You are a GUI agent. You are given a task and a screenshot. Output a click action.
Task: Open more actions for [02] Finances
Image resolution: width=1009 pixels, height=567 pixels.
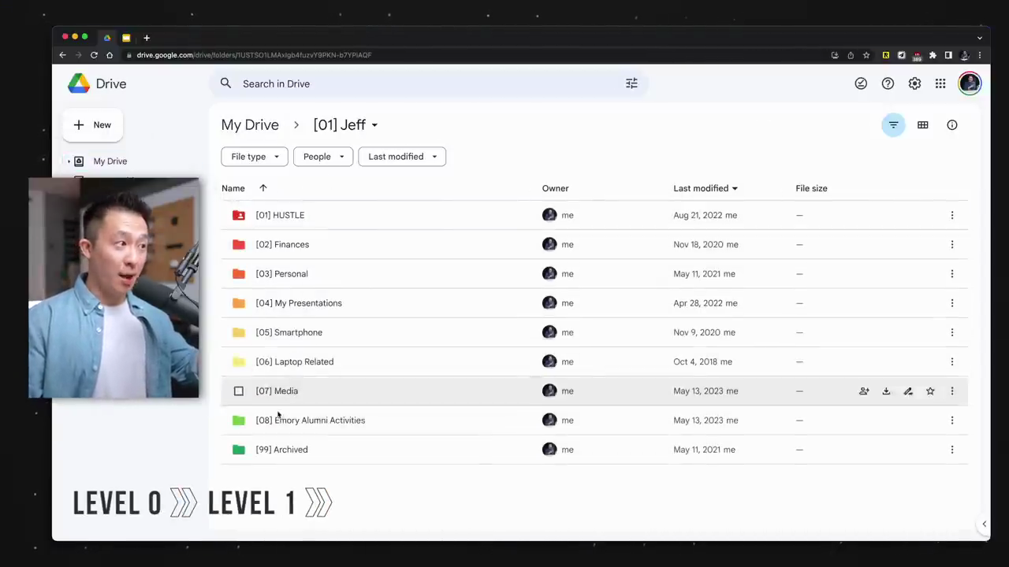(x=951, y=244)
